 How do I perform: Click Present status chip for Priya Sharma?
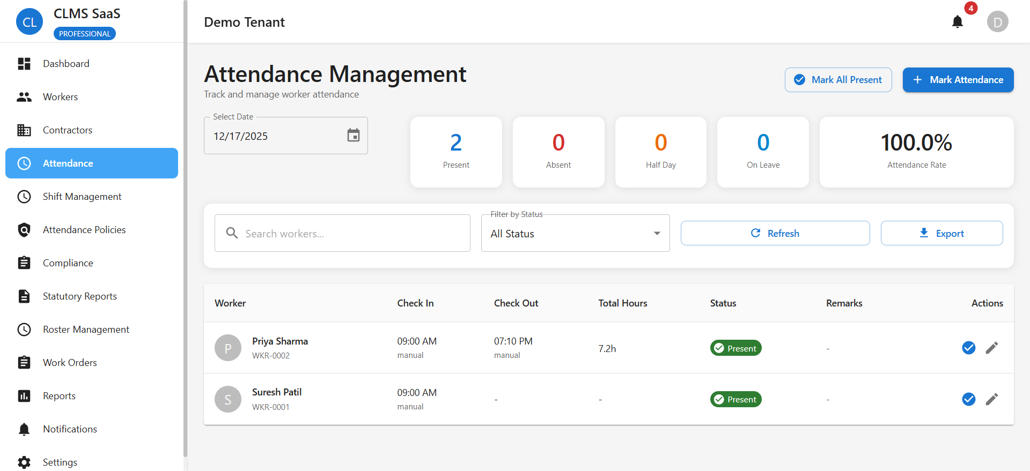(x=735, y=348)
